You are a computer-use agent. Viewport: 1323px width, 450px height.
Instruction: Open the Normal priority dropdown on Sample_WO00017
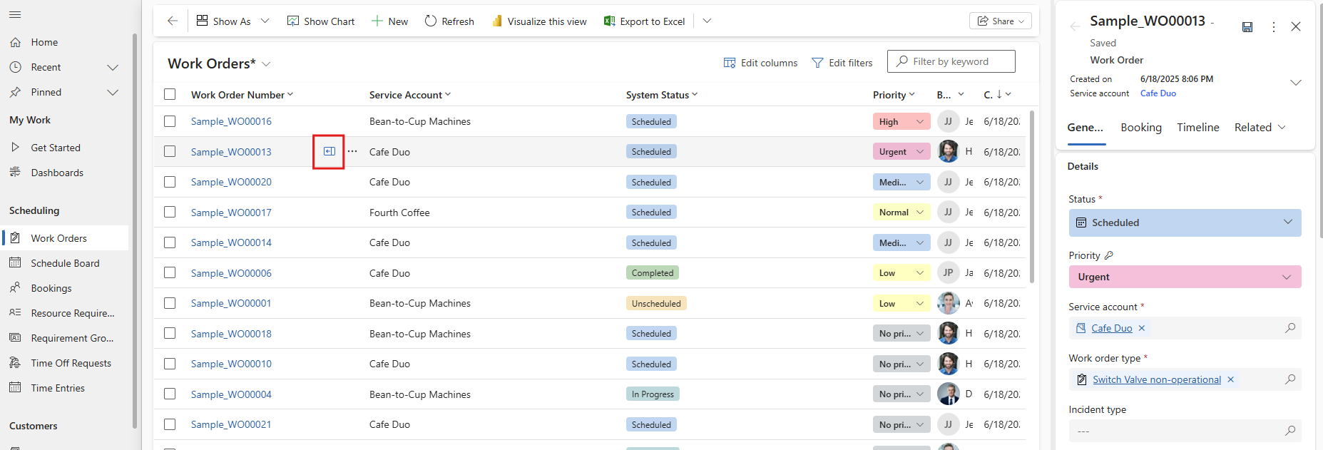tap(901, 212)
